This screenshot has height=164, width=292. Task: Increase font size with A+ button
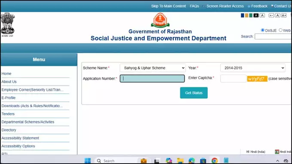coord(284,15)
